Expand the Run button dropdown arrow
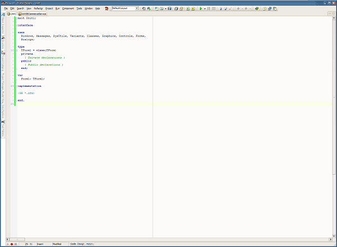 [x=206, y=9]
